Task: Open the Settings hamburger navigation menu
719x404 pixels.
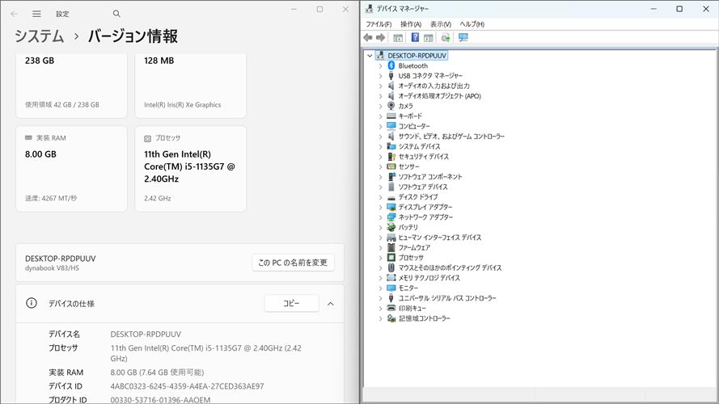Action: click(36, 14)
